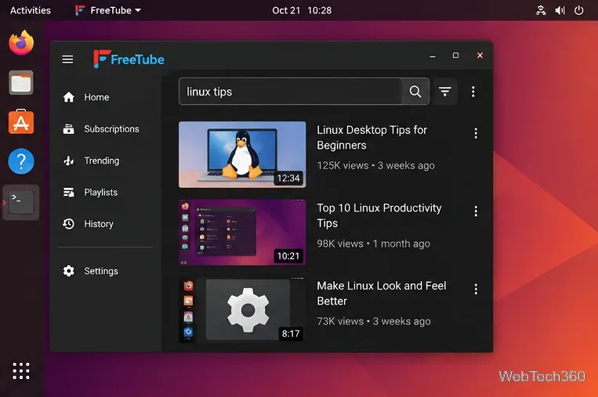This screenshot has height=397, width=598.
Task: Open Ubuntu Software from the dock
Action: (21, 122)
